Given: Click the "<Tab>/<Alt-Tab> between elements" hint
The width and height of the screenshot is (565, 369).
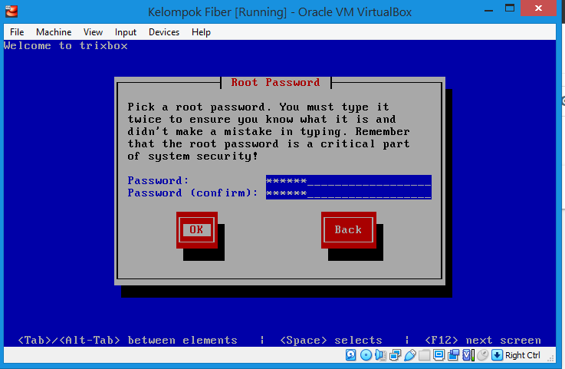Looking at the screenshot, I should [127, 340].
